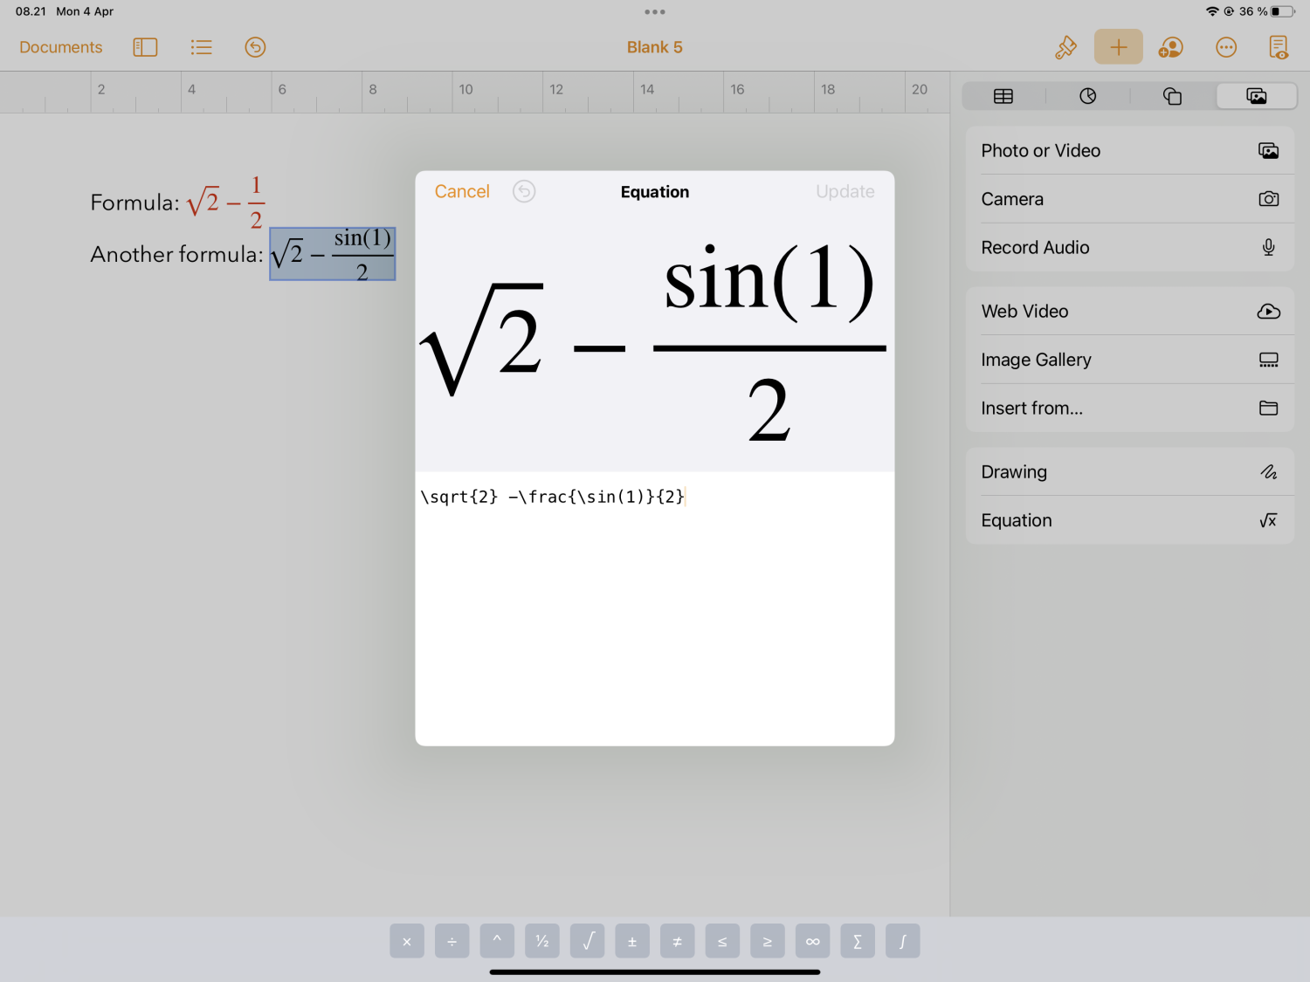The height and width of the screenshot is (982, 1310).
Task: Open the Documents list
Action: (x=60, y=46)
